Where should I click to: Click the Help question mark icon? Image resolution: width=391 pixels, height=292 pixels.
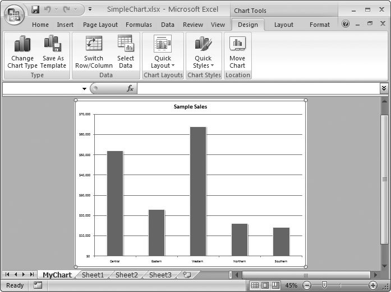(x=346, y=23)
